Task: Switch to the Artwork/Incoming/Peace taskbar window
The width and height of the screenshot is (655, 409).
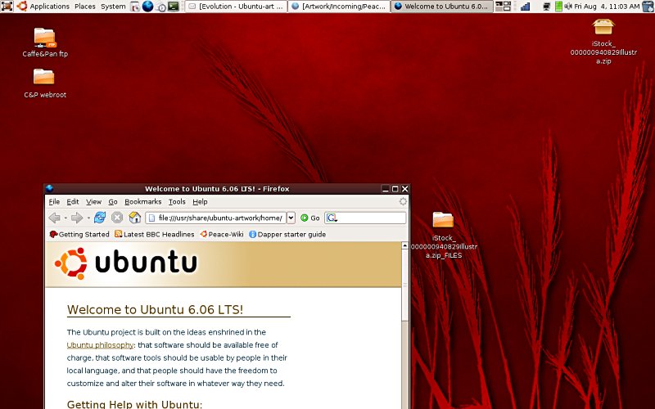Action: (x=339, y=7)
